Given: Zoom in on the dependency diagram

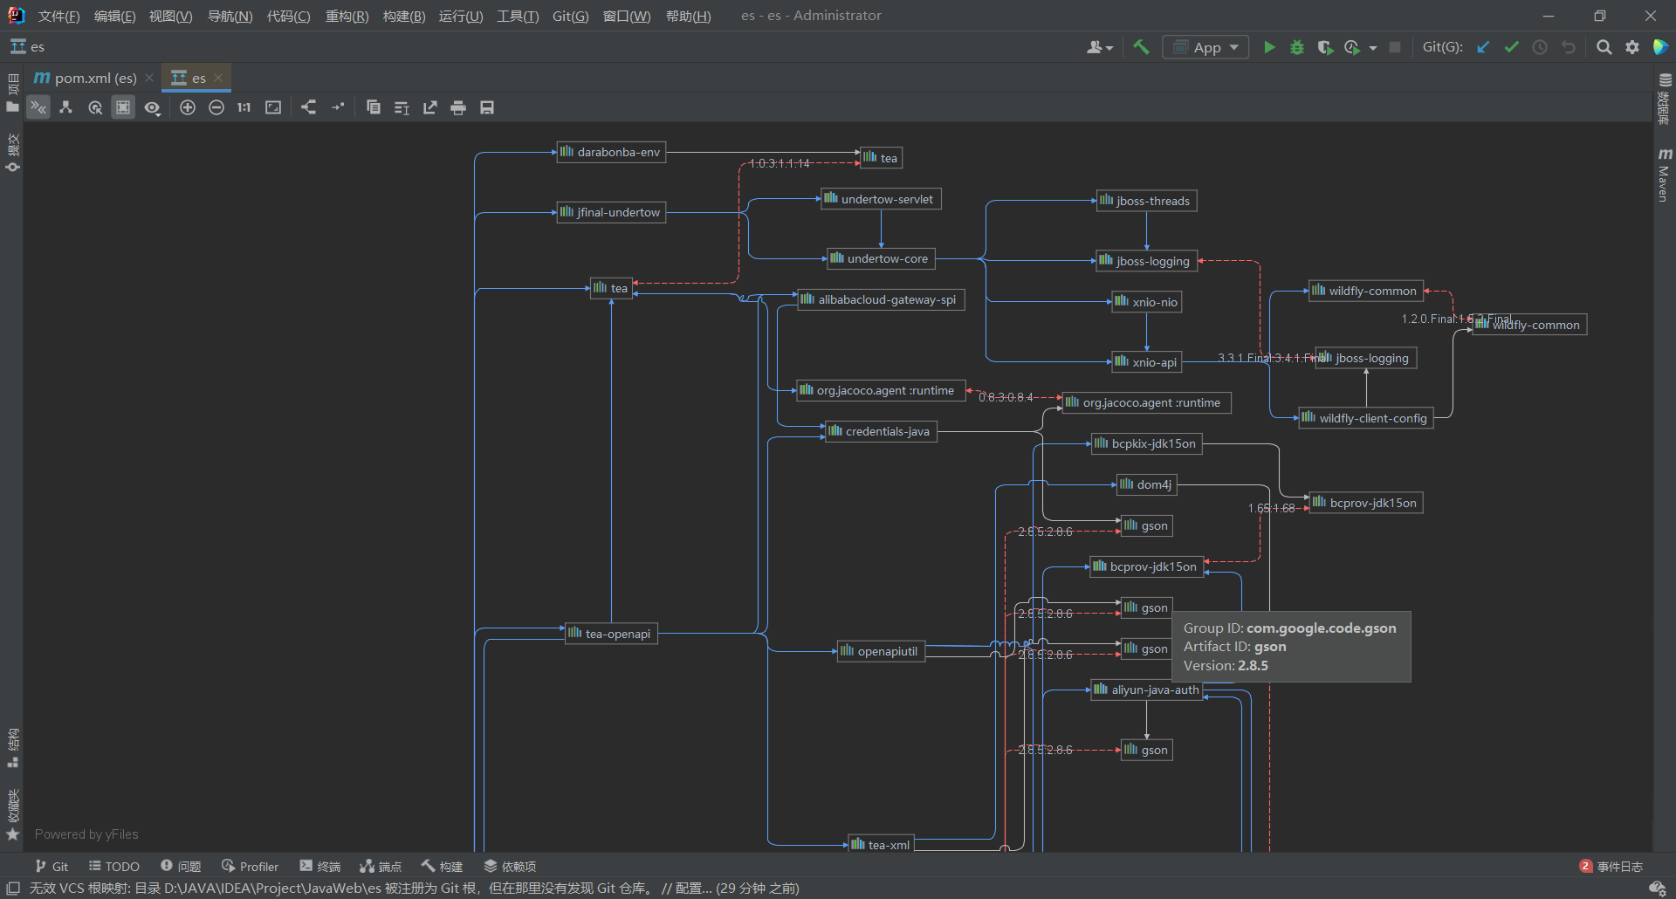Looking at the screenshot, I should (188, 107).
